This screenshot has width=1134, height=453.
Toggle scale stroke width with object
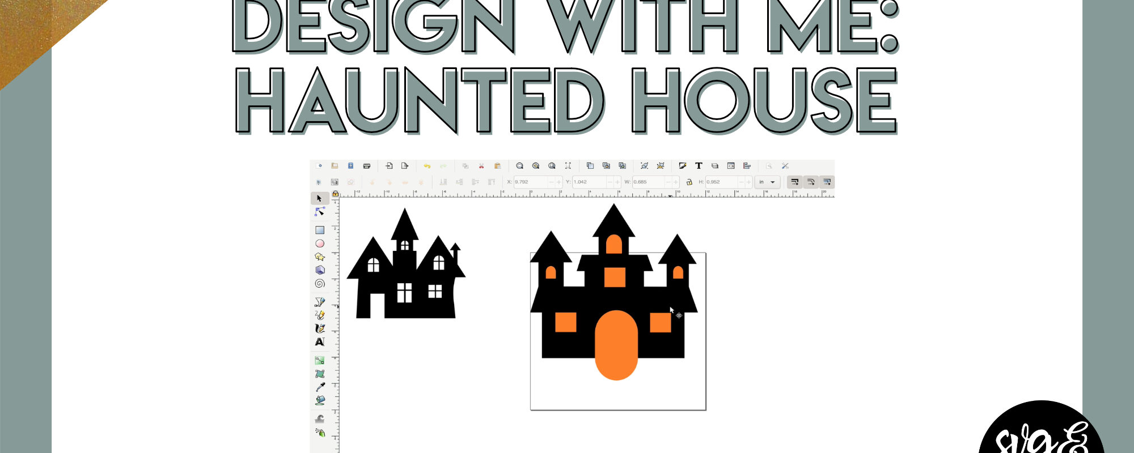tap(794, 182)
